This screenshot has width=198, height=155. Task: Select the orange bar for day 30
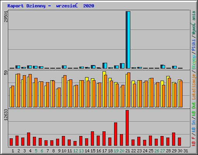(x=181, y=94)
